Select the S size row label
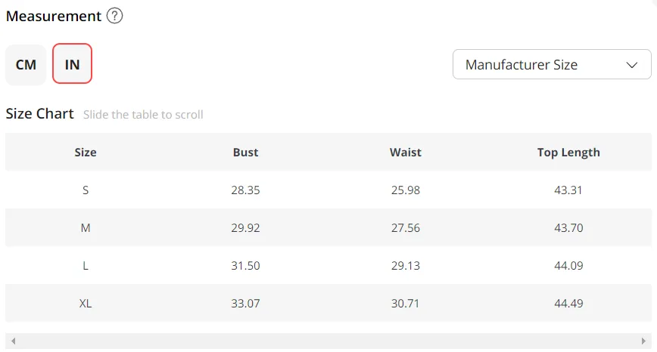This screenshot has height=352, width=657. 86,190
